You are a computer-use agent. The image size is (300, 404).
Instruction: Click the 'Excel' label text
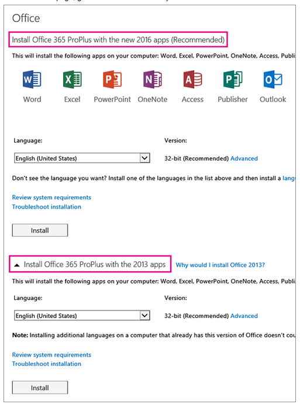(72, 99)
